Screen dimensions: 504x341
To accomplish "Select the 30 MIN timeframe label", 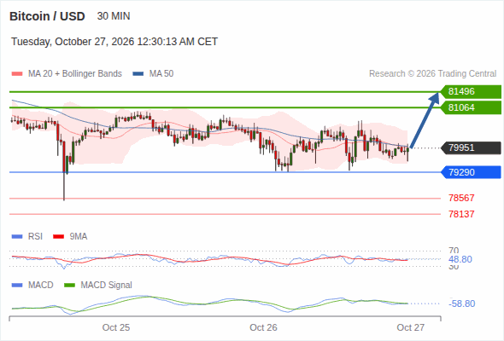I will point(114,16).
